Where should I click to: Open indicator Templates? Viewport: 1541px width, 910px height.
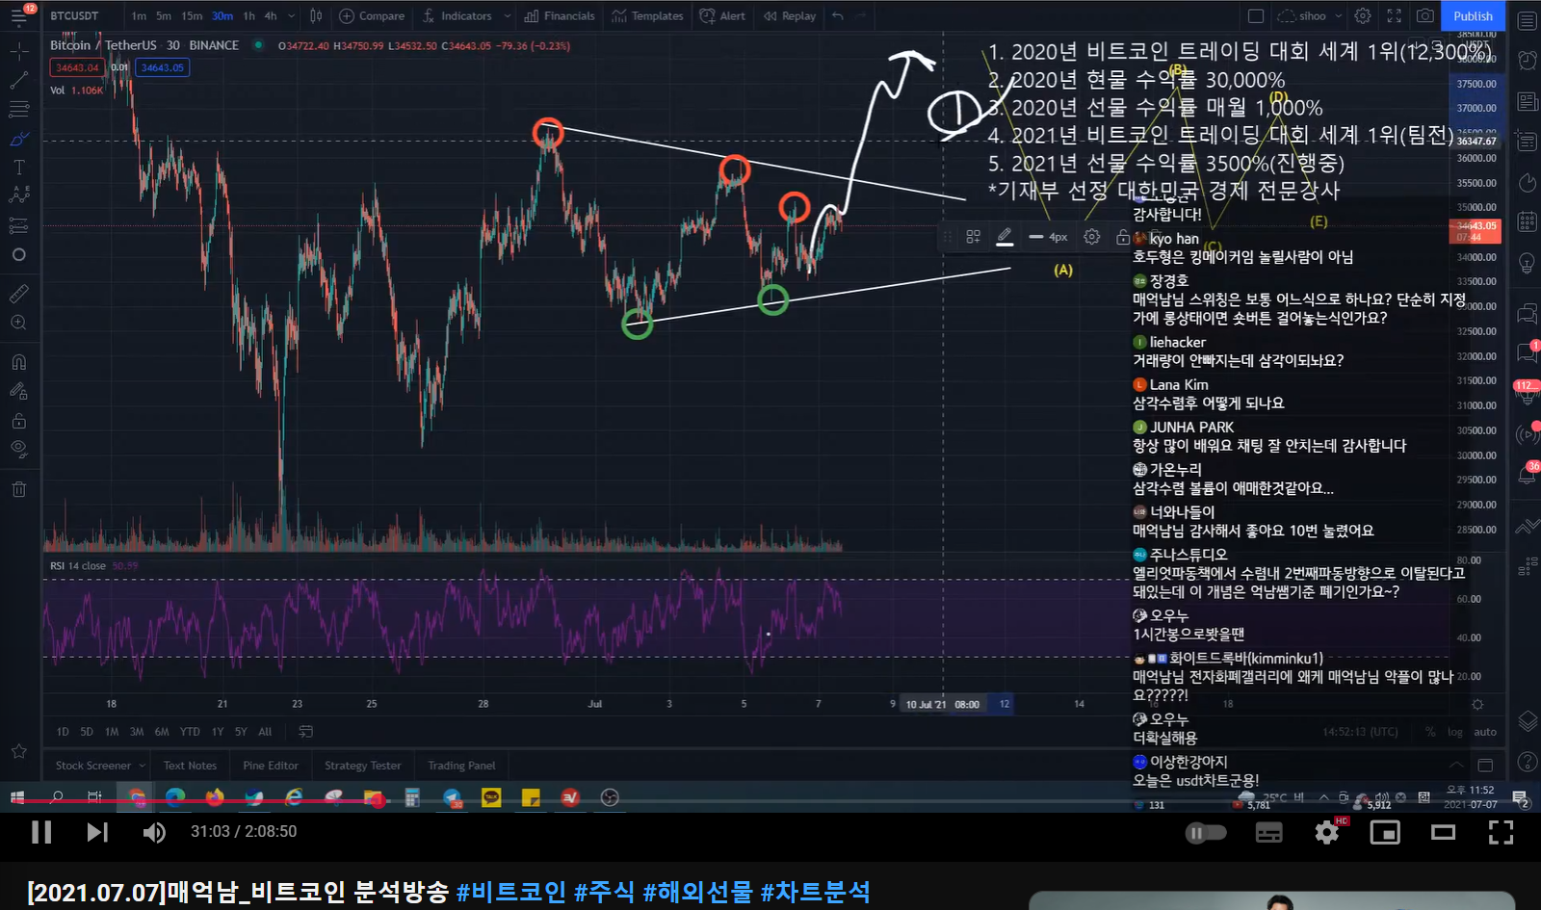click(x=647, y=16)
